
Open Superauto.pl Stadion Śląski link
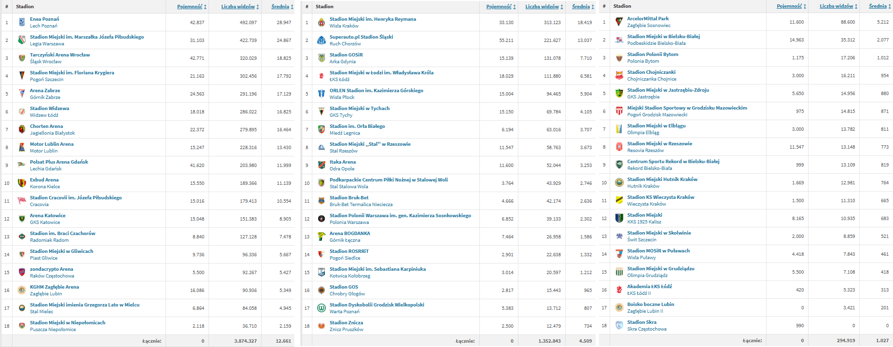click(x=361, y=37)
